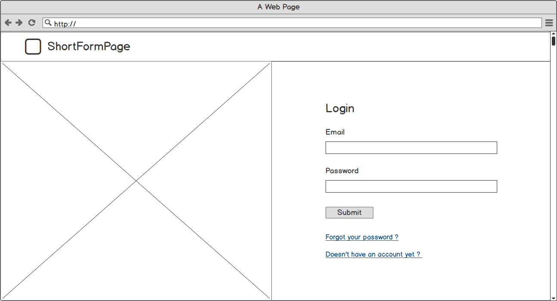Click the scrollbar up arrow

[x=554, y=34]
